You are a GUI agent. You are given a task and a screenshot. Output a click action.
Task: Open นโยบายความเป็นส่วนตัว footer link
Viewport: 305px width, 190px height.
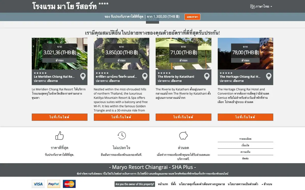[x=243, y=184]
